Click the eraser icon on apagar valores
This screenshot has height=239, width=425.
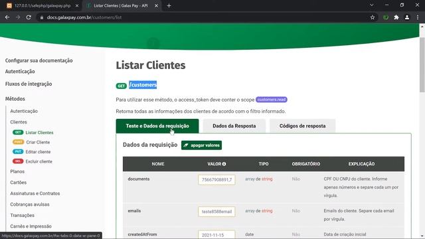[186, 145]
